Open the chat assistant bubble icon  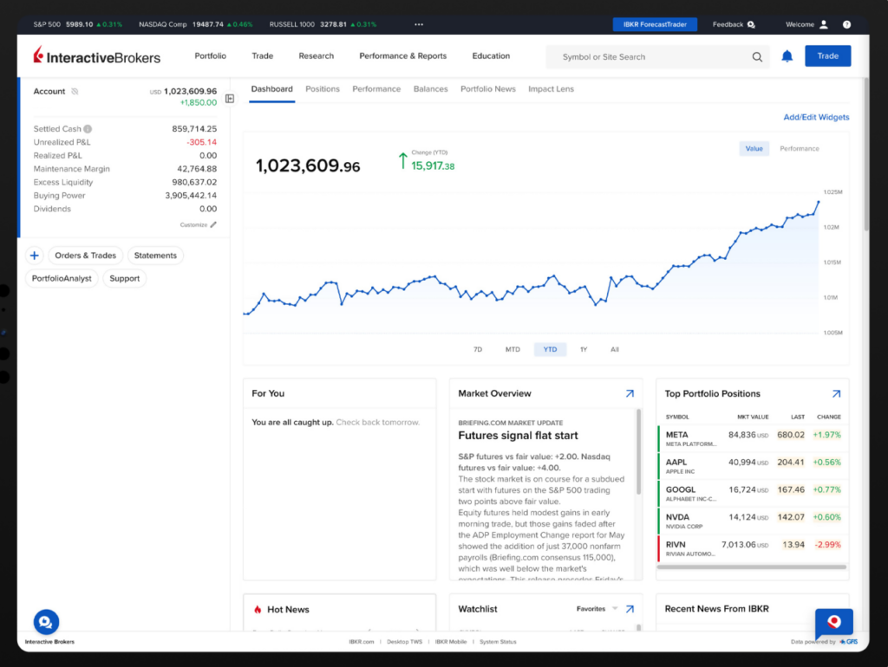coord(46,622)
